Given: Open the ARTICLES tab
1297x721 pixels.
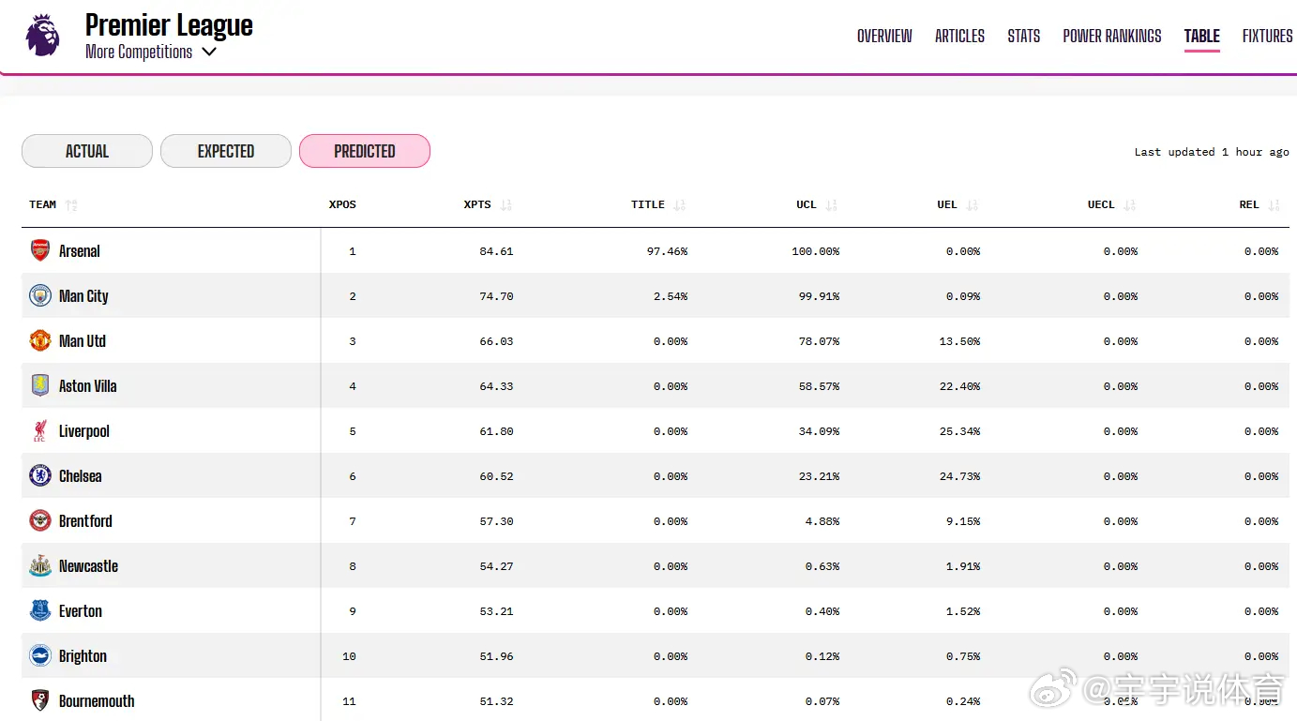Looking at the screenshot, I should coord(959,36).
